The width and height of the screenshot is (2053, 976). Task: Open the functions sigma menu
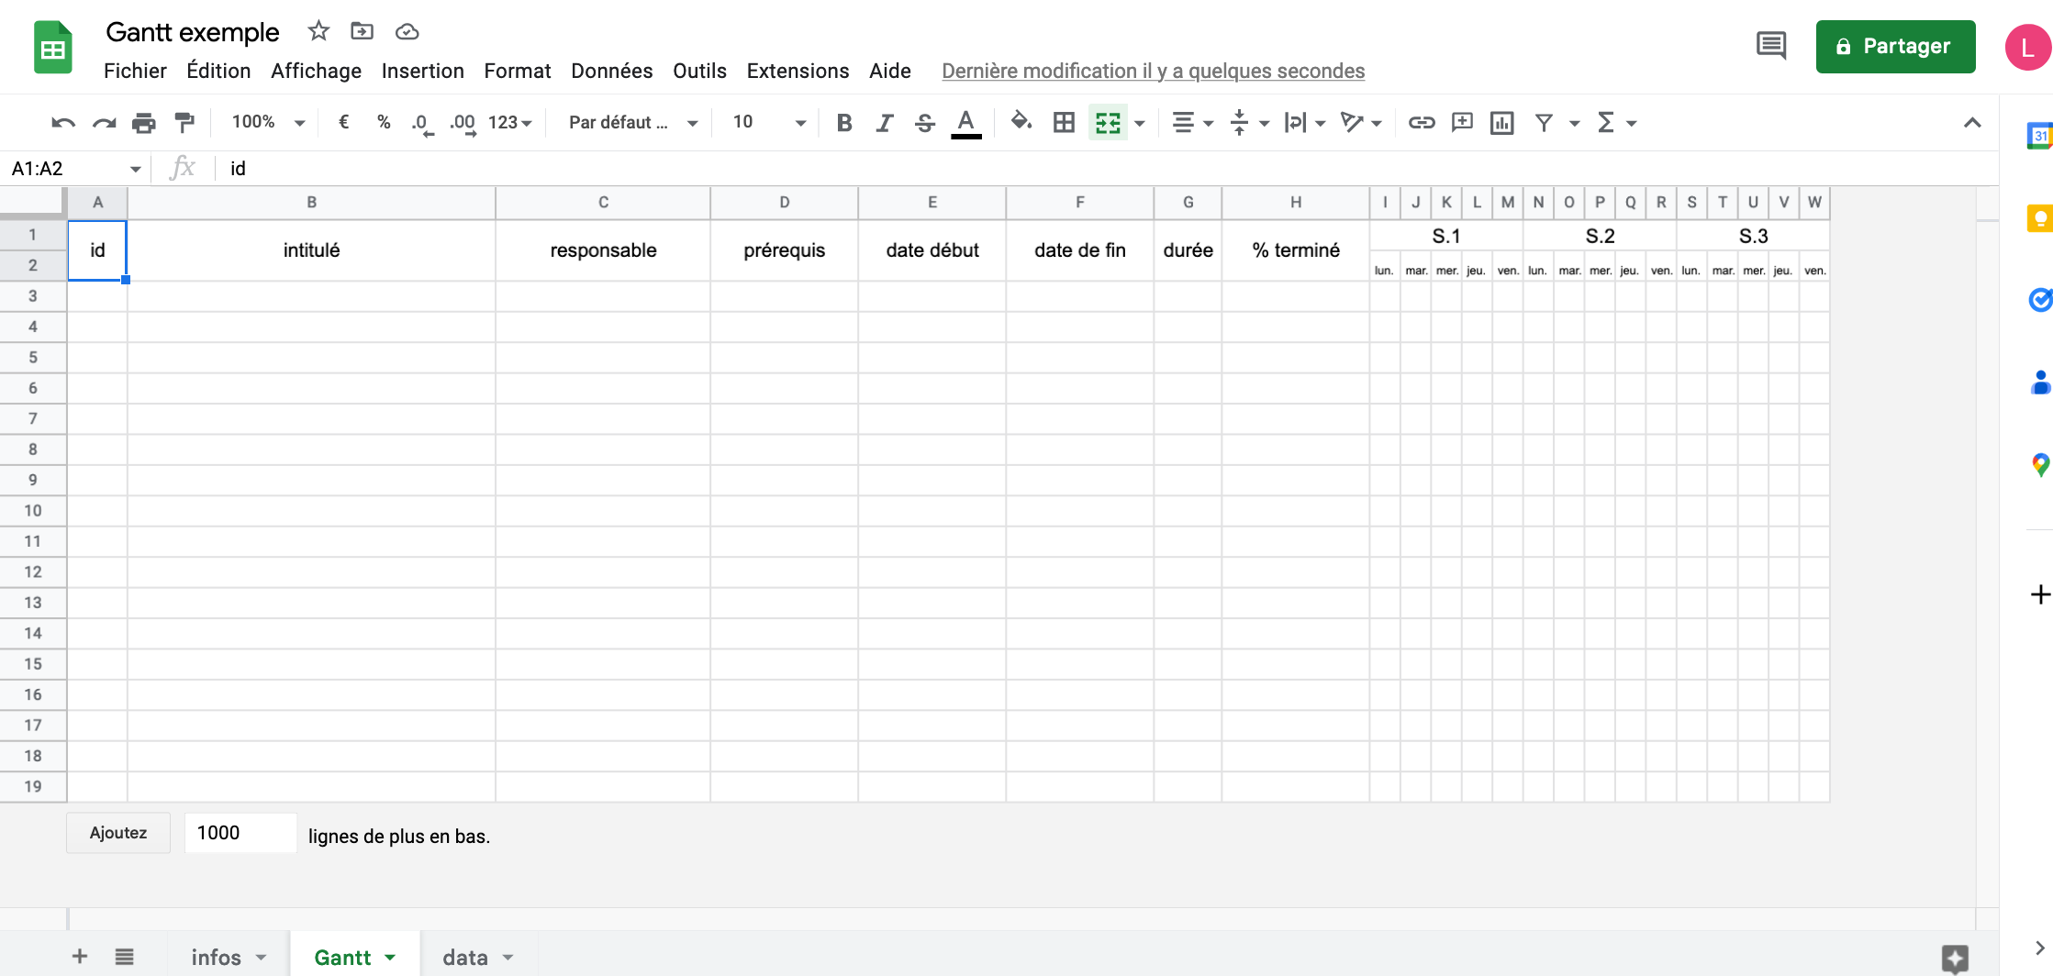[1616, 123]
